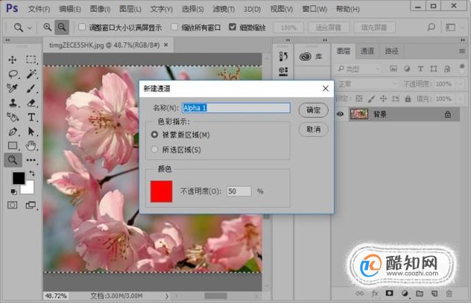Image resolution: width=471 pixels, height=303 pixels.
Task: Open the Layers panel flyout menu
Action: click(462, 51)
